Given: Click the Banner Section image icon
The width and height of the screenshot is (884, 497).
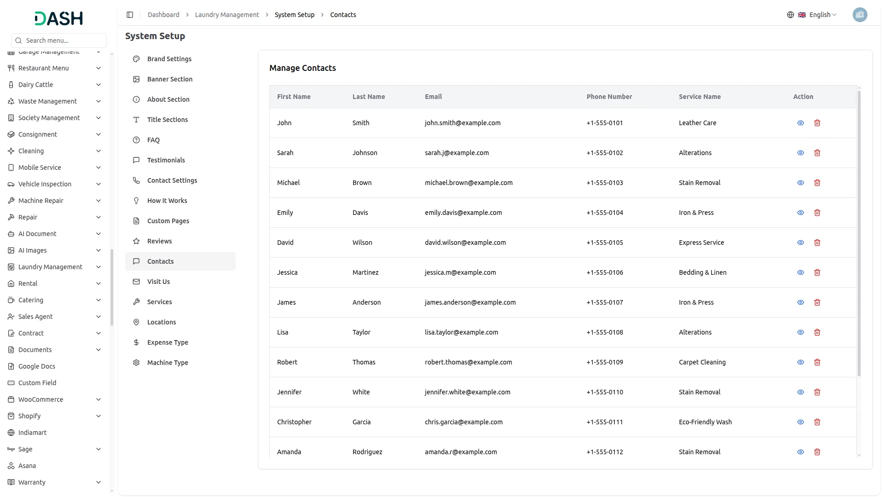Looking at the screenshot, I should (x=136, y=79).
